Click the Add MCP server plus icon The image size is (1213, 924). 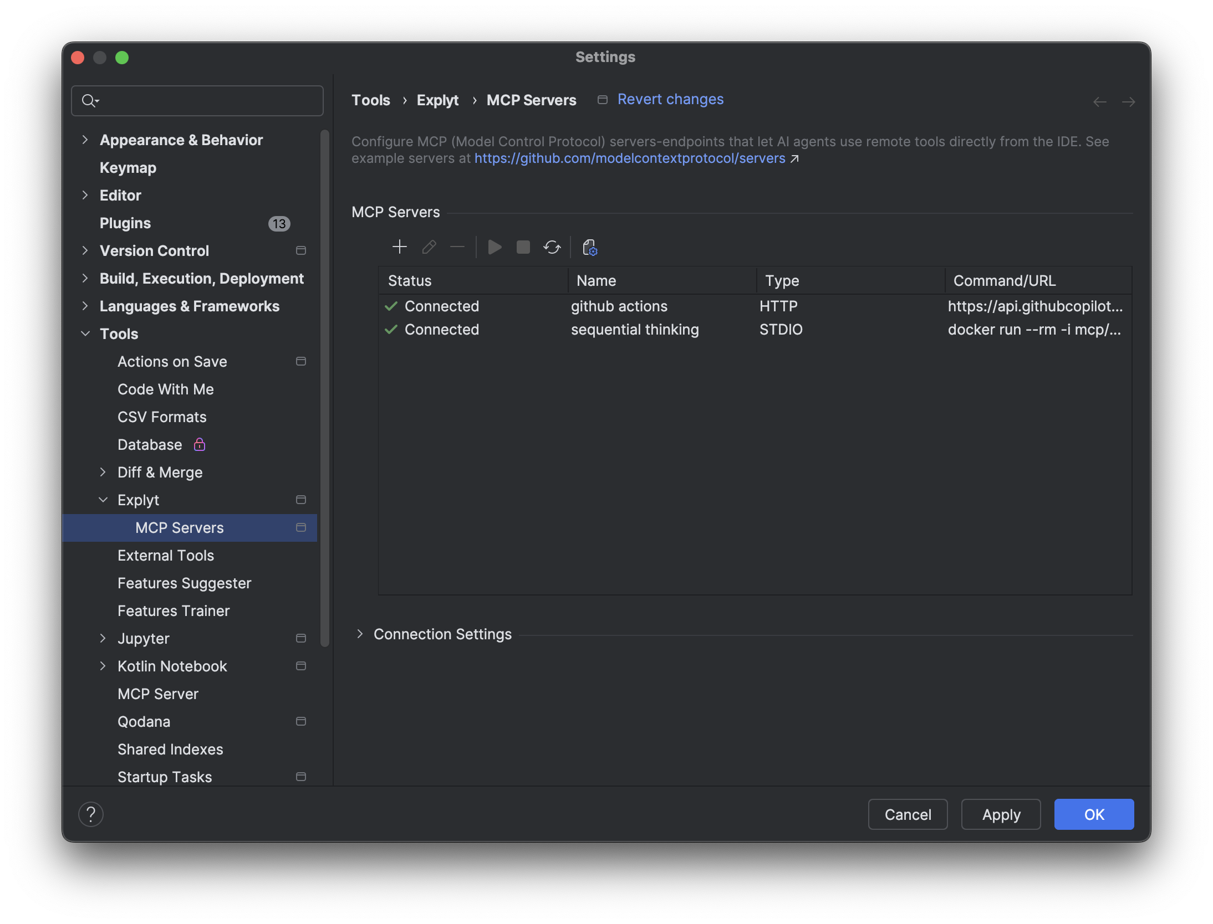point(399,247)
